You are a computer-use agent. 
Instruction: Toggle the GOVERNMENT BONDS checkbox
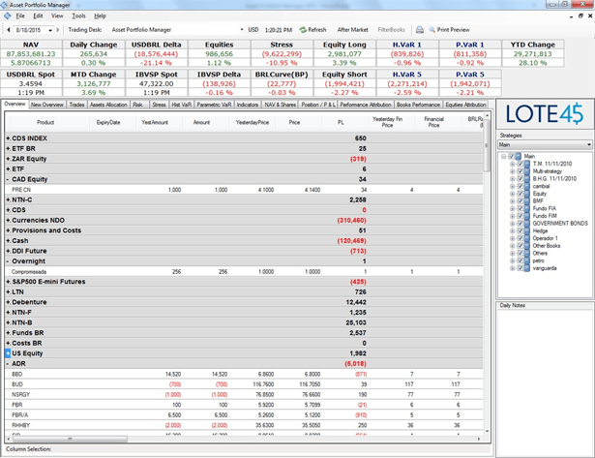tap(520, 223)
